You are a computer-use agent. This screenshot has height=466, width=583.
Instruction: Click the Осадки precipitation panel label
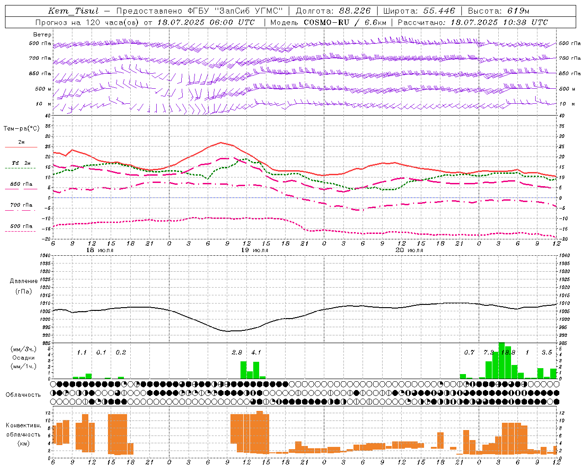[24, 358]
